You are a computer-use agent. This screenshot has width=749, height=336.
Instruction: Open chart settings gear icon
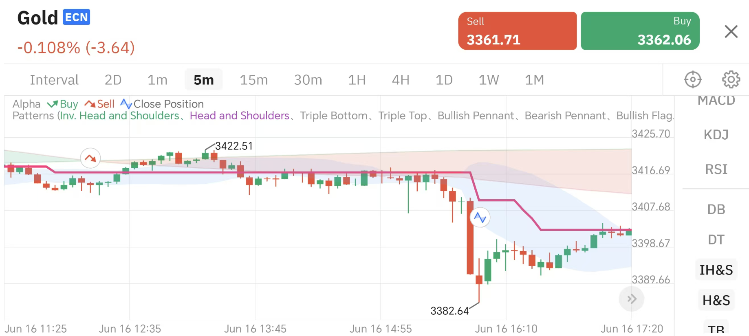pyautogui.click(x=731, y=79)
